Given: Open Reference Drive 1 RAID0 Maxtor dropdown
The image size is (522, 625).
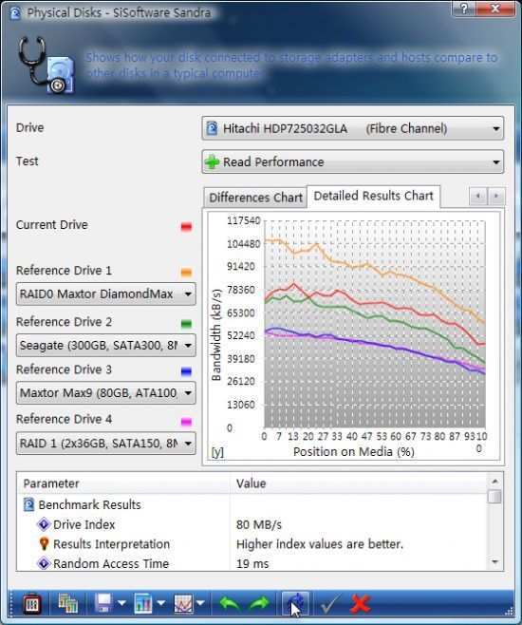Looking at the screenshot, I should coord(106,294).
